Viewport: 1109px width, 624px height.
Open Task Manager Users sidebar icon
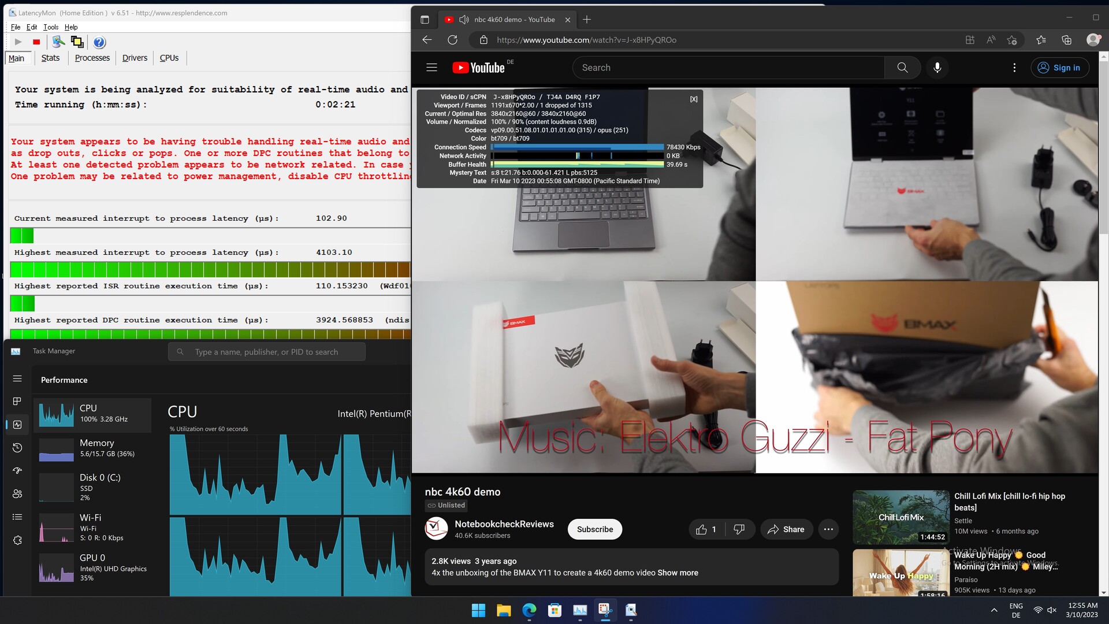(x=17, y=494)
